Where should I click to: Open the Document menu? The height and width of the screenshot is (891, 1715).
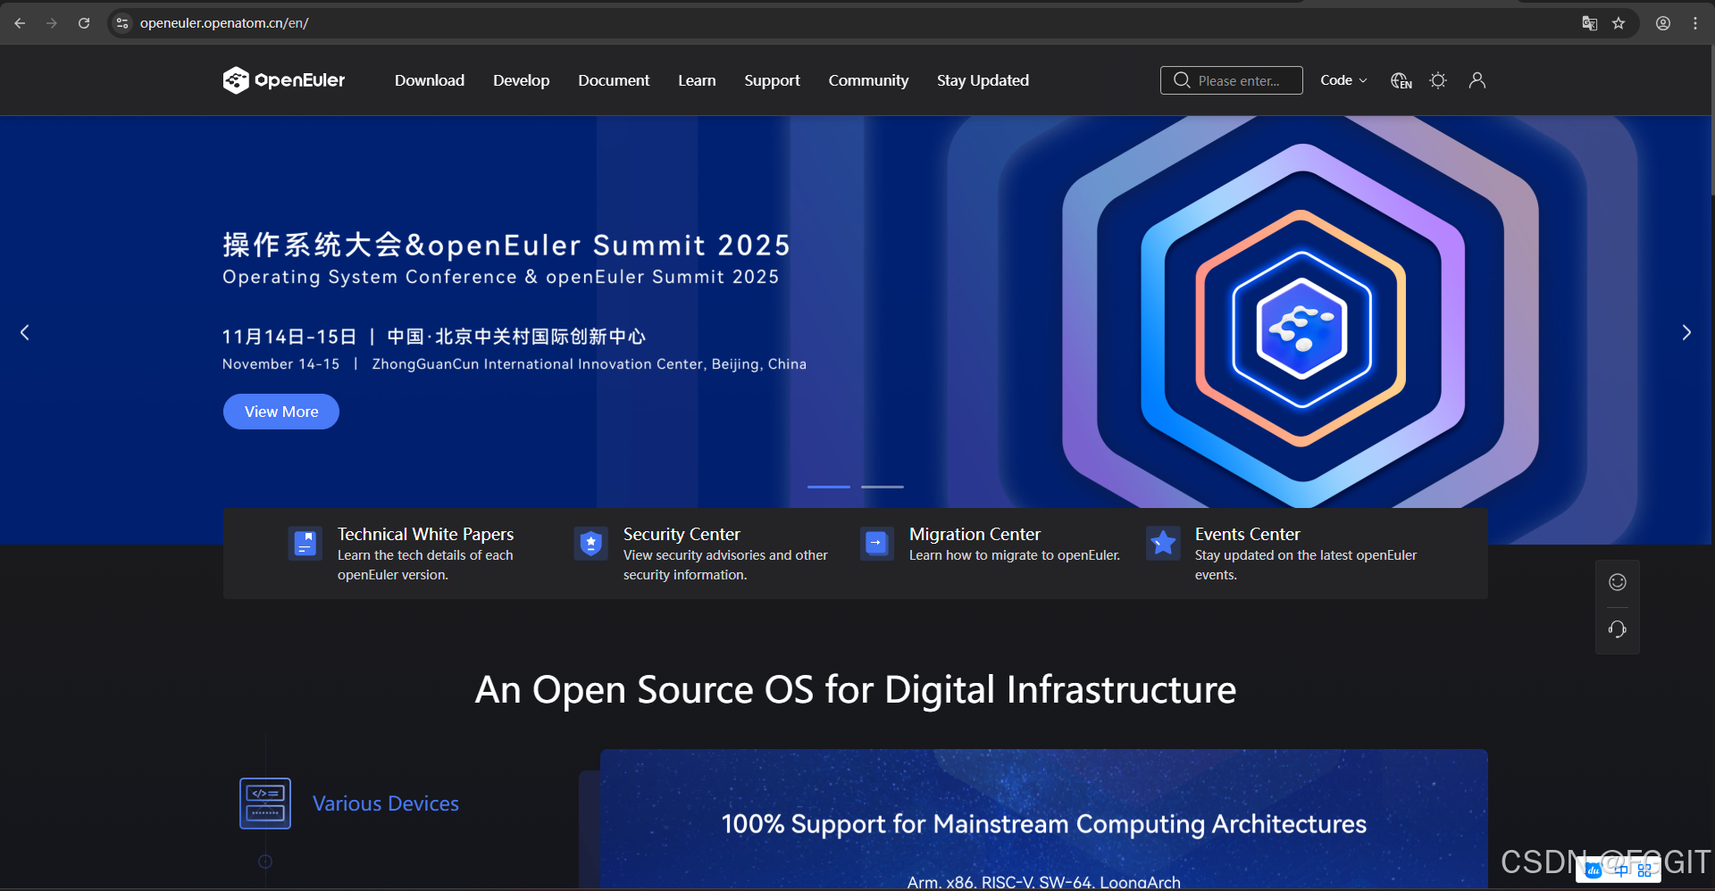[614, 80]
